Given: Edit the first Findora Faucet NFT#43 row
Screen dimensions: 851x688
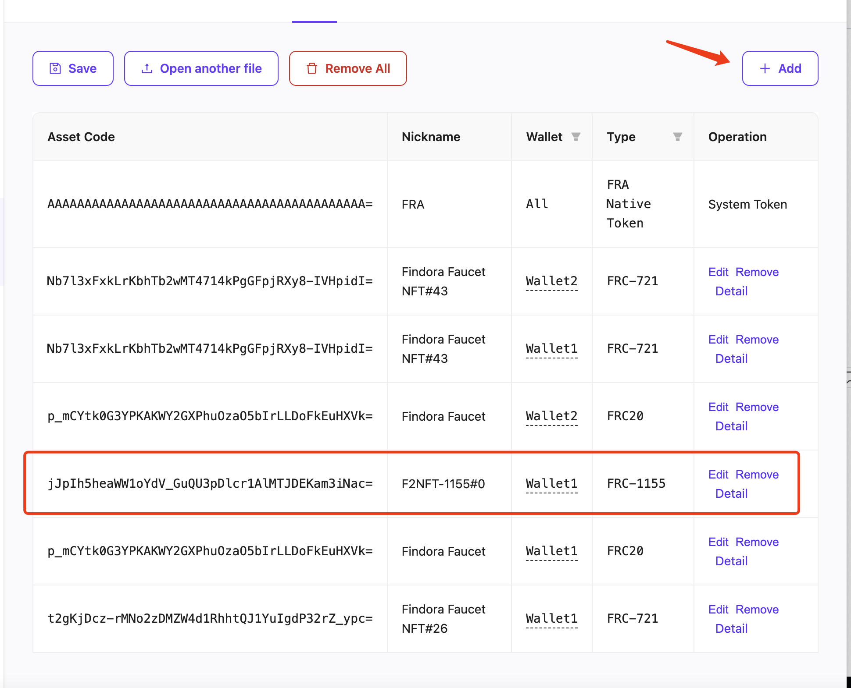Looking at the screenshot, I should pos(718,272).
